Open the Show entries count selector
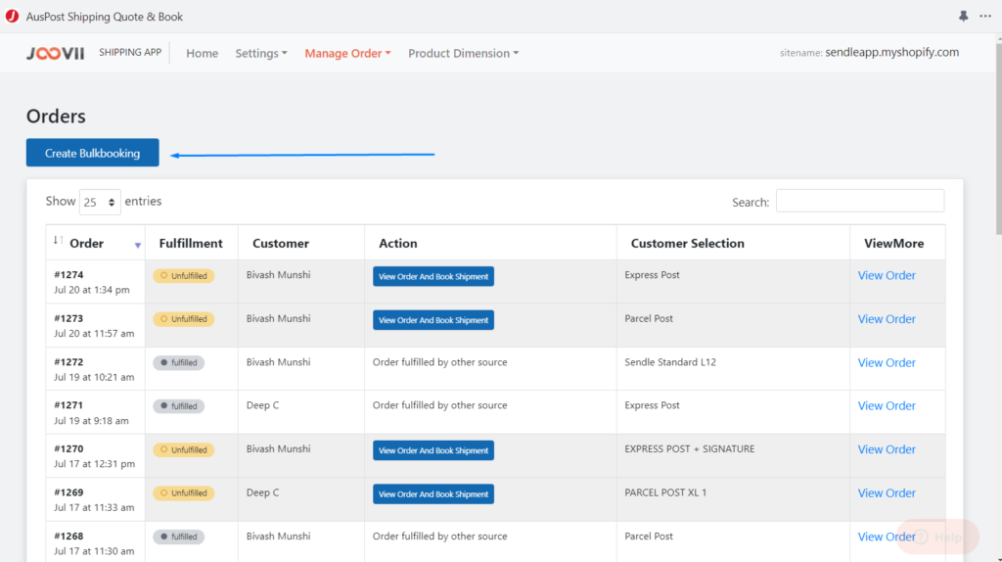The image size is (1002, 562). click(100, 202)
